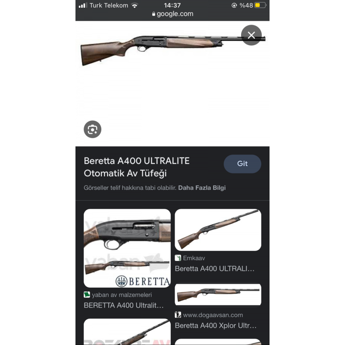Open the yaban av malzemeleri Beretta thumbnail

tap(127, 248)
